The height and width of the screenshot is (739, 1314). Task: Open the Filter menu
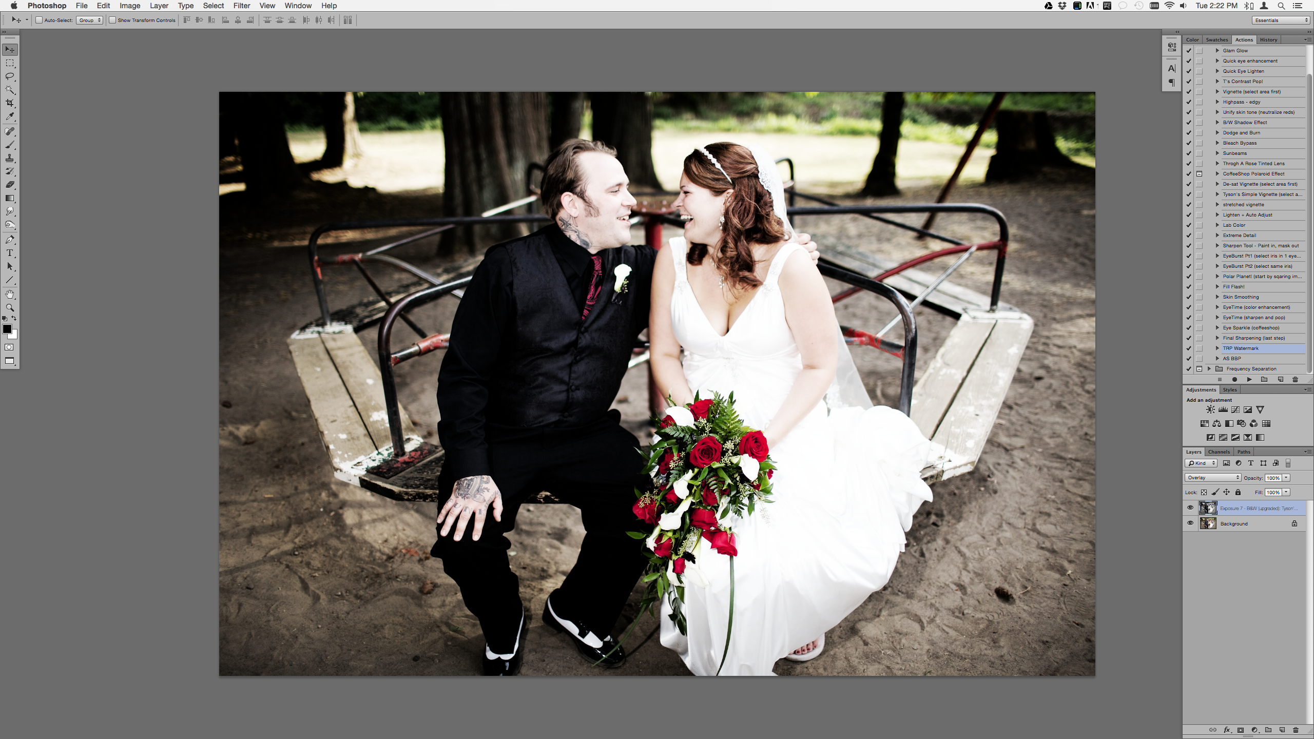(241, 6)
